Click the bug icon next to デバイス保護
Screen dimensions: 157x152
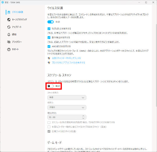(x=9, y=12)
